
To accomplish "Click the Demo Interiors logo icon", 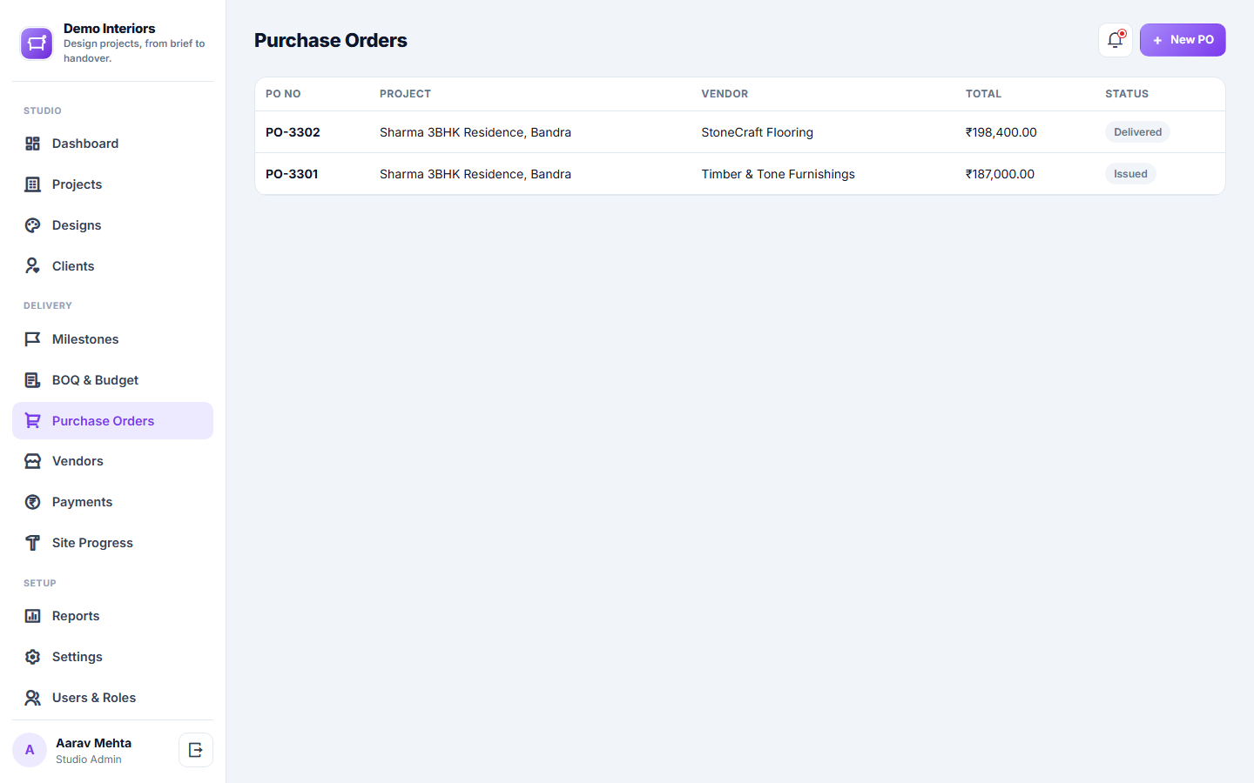I will [37, 43].
